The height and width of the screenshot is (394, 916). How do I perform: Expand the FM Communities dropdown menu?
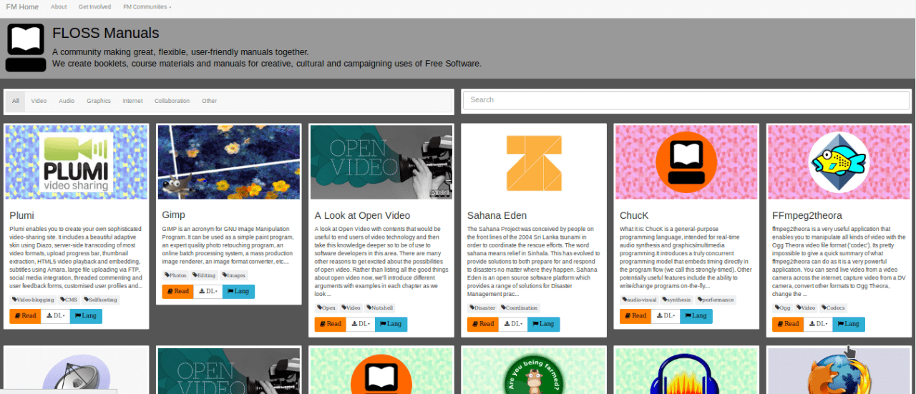pyautogui.click(x=147, y=6)
